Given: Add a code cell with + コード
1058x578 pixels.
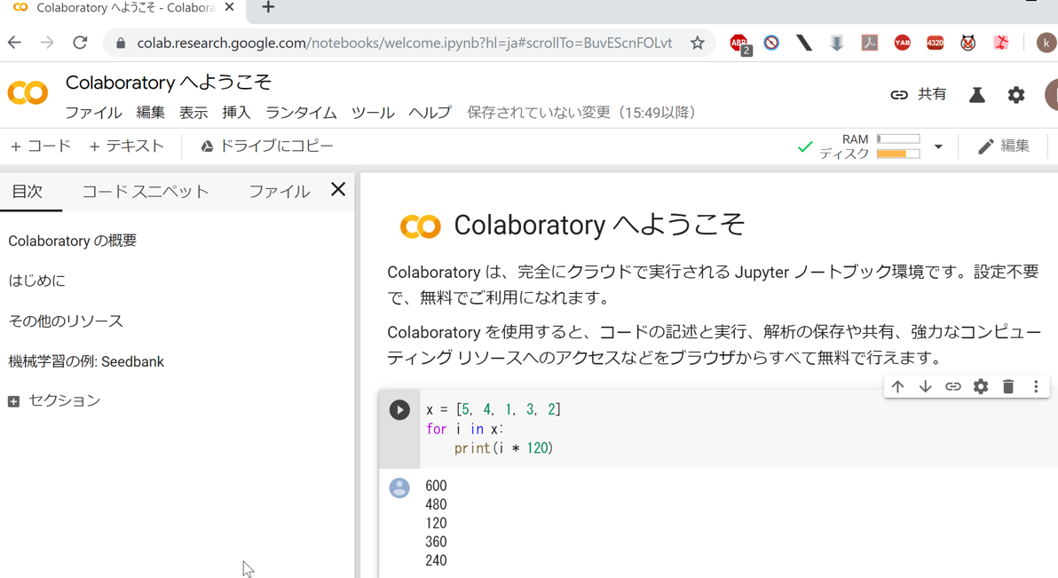Looking at the screenshot, I should click(x=41, y=146).
